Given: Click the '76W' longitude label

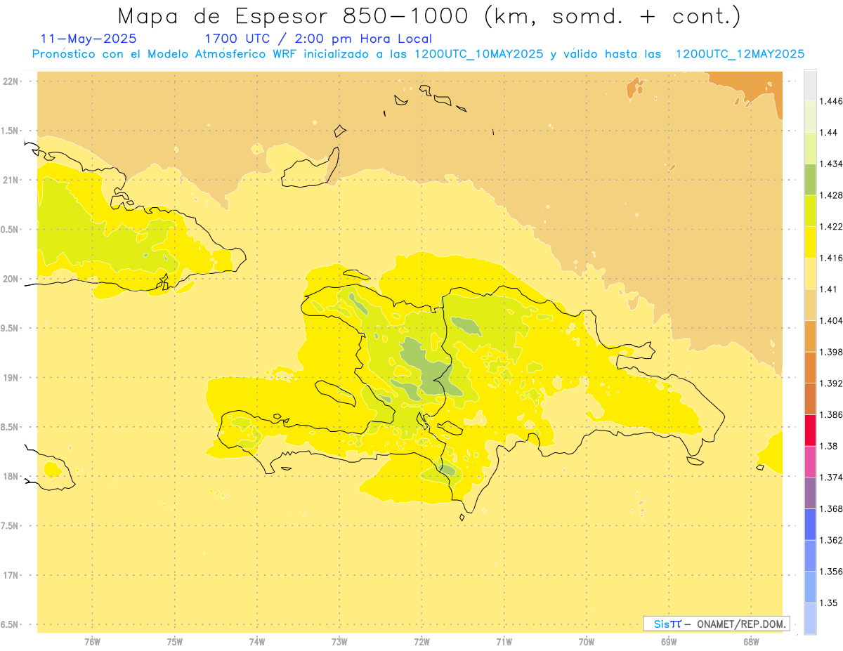Looking at the screenshot, I should tap(92, 642).
